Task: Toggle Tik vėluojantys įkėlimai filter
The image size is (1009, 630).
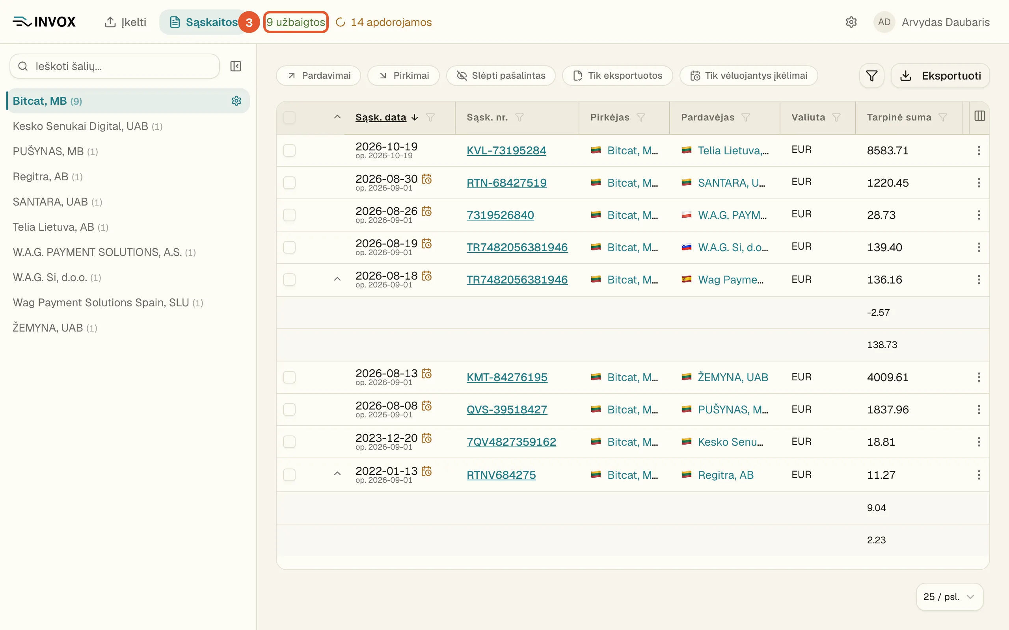Action: tap(748, 76)
